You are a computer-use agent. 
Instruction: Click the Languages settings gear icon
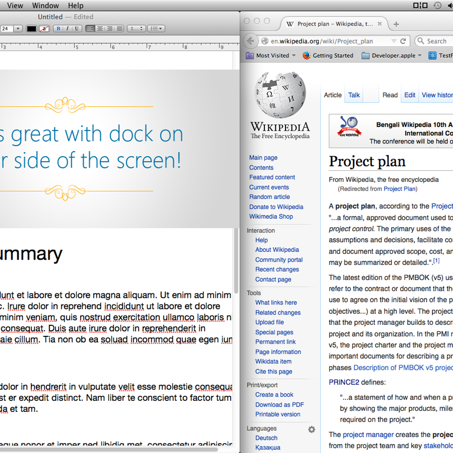click(x=311, y=430)
